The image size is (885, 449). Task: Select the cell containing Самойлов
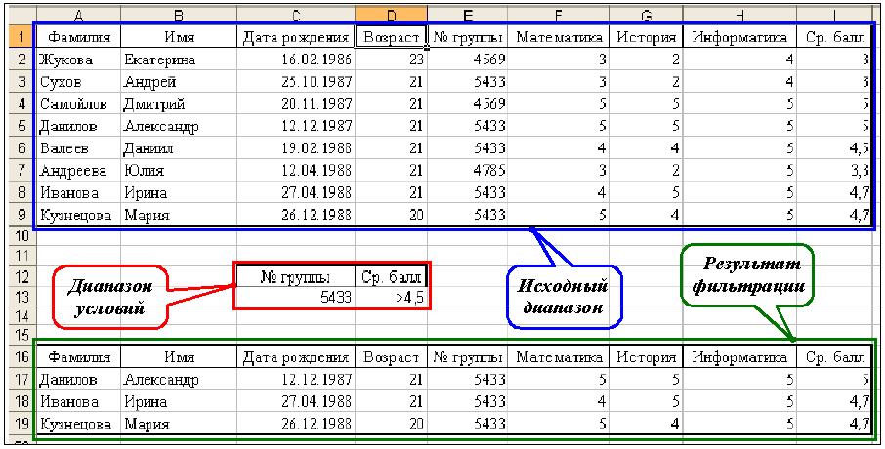pos(78,103)
